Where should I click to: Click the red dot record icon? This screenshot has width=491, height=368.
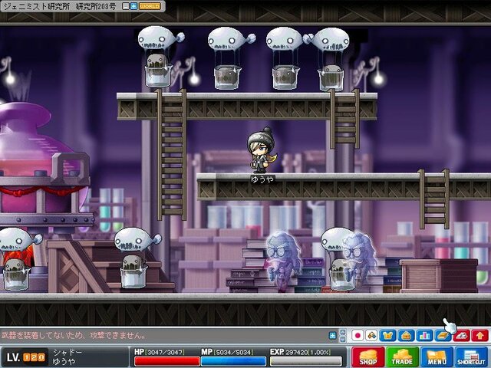pos(358,336)
